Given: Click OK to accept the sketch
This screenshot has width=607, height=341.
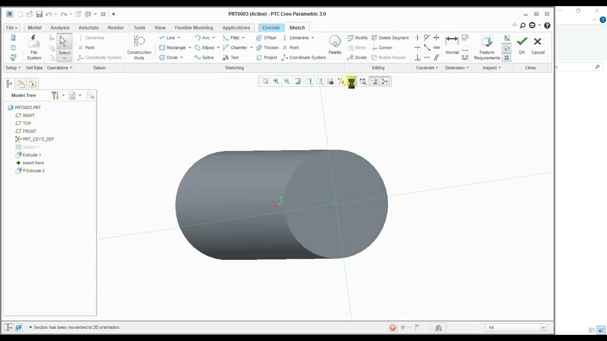Looking at the screenshot, I should 522,45.
